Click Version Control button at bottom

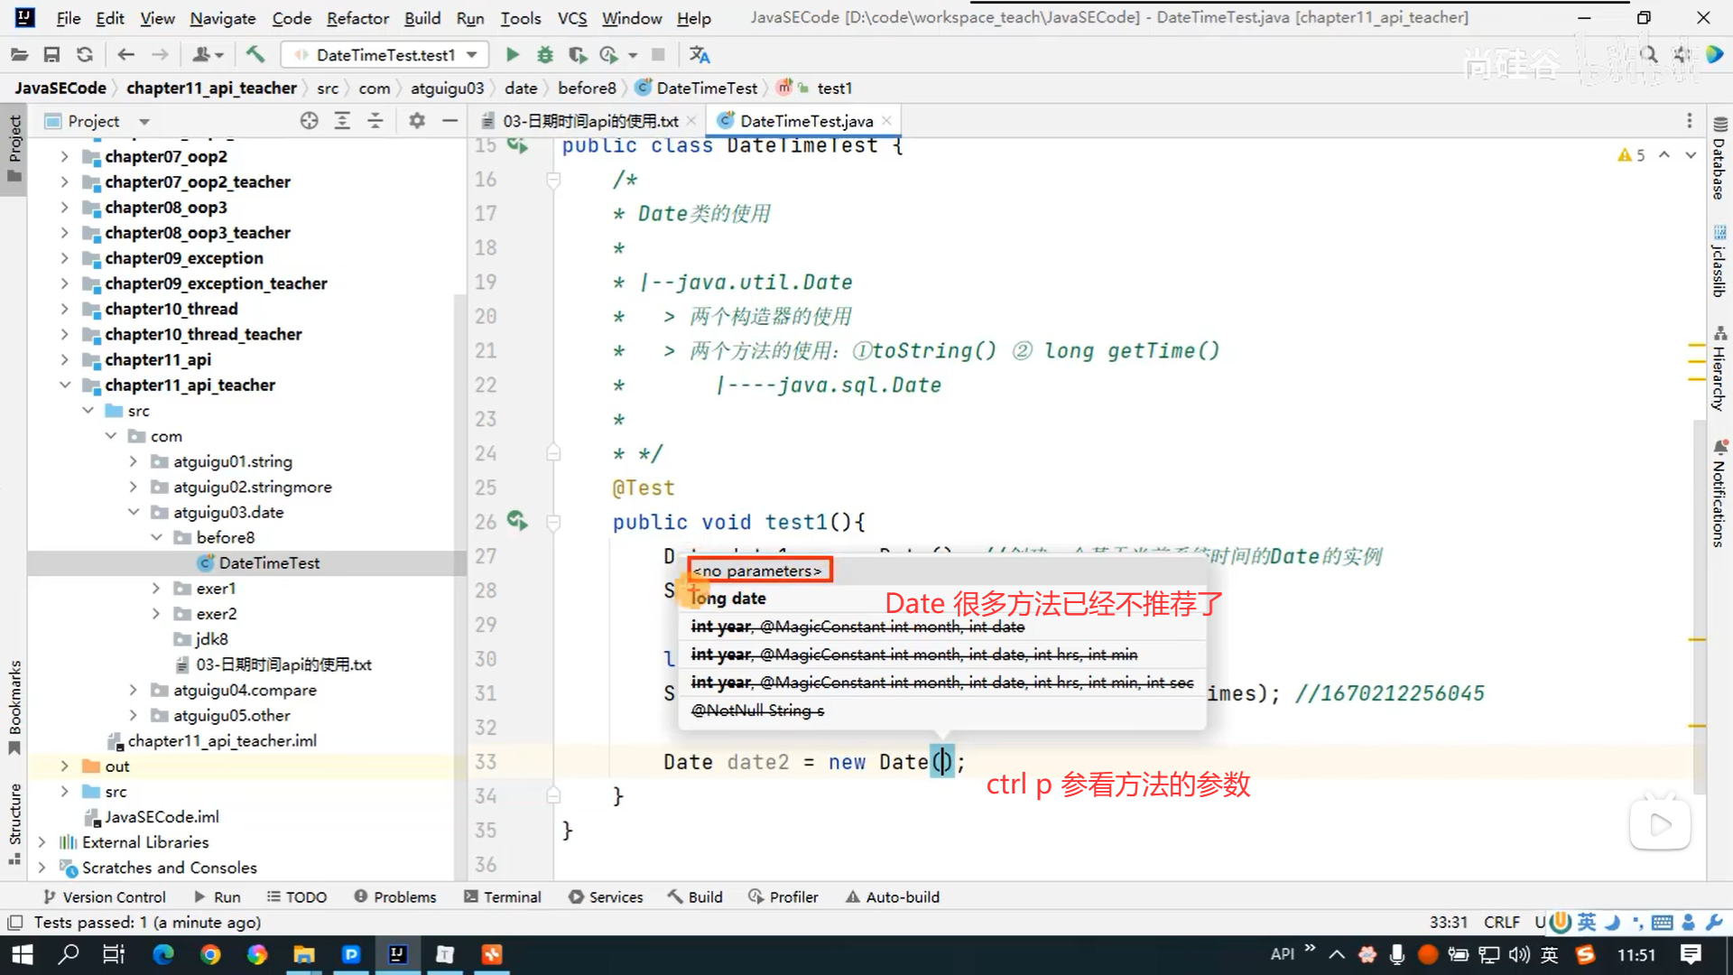(105, 896)
